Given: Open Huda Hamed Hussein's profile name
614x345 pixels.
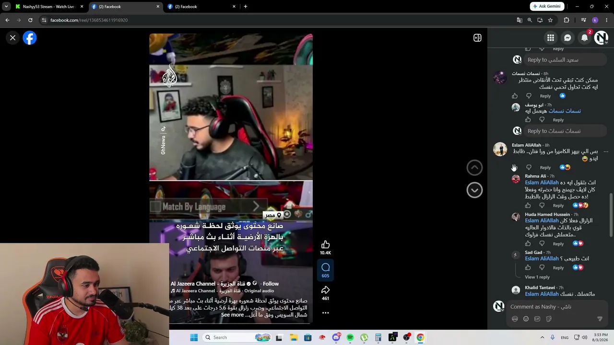Looking at the screenshot, I should point(547,214).
